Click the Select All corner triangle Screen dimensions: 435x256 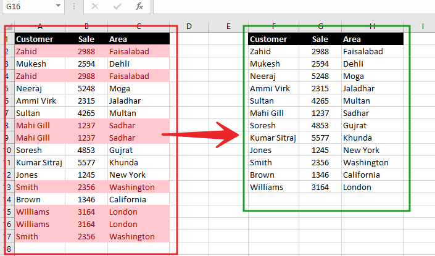click(9, 27)
